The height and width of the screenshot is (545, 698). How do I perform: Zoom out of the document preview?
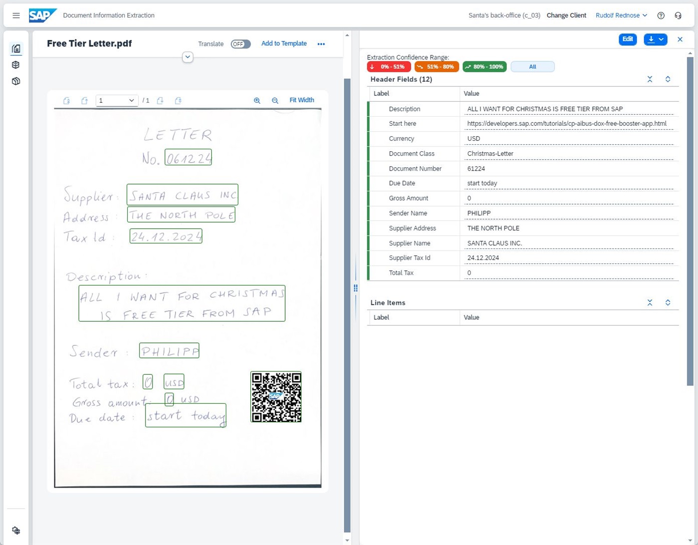tap(275, 100)
